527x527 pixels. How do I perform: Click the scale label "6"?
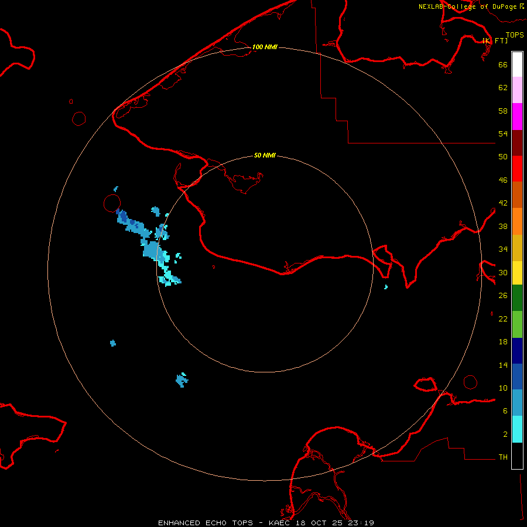[x=505, y=410]
